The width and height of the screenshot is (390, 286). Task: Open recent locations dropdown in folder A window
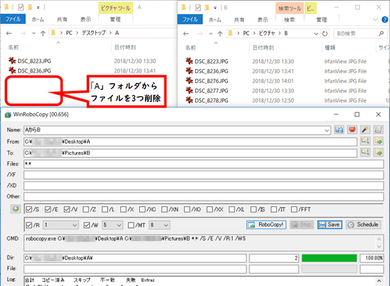tap(33, 33)
